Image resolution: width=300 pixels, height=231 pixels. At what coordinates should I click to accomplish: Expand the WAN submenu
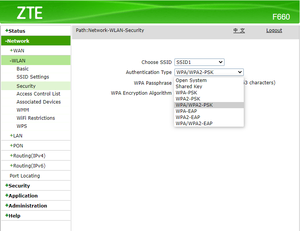coord(17,51)
